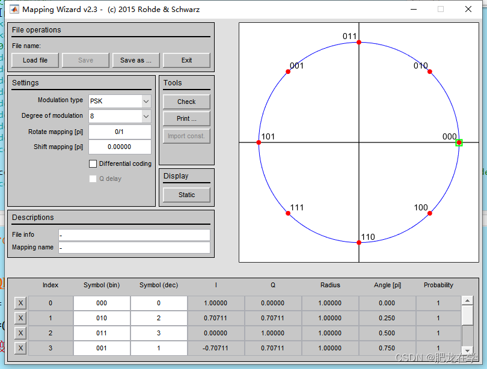Edit Symbol (bin) cell 001

[102, 348]
